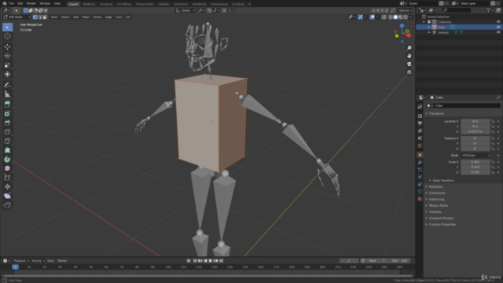Open the timeline Keying popover

(x=38, y=261)
